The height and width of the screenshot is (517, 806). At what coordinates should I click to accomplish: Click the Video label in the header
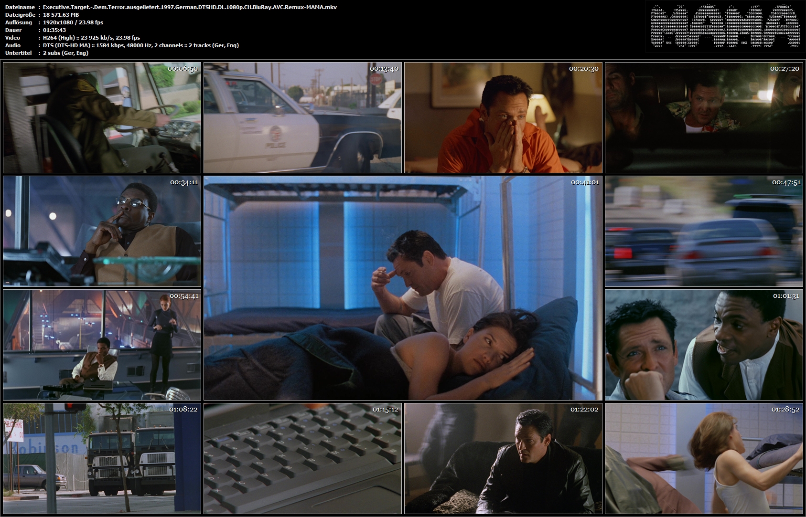click(13, 38)
